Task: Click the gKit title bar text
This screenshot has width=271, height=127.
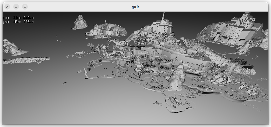Action: coord(135,7)
